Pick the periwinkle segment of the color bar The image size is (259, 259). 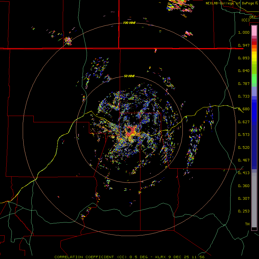[254, 91]
